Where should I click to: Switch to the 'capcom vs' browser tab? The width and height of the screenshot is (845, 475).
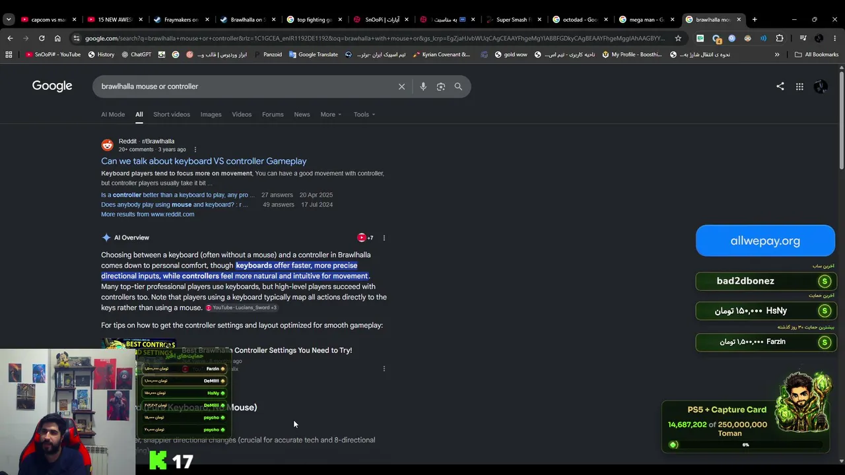(48, 20)
